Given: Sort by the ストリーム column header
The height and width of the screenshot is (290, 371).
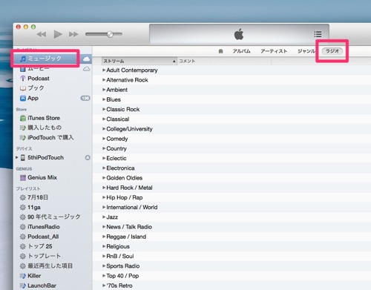Looking at the screenshot, I should point(139,61).
